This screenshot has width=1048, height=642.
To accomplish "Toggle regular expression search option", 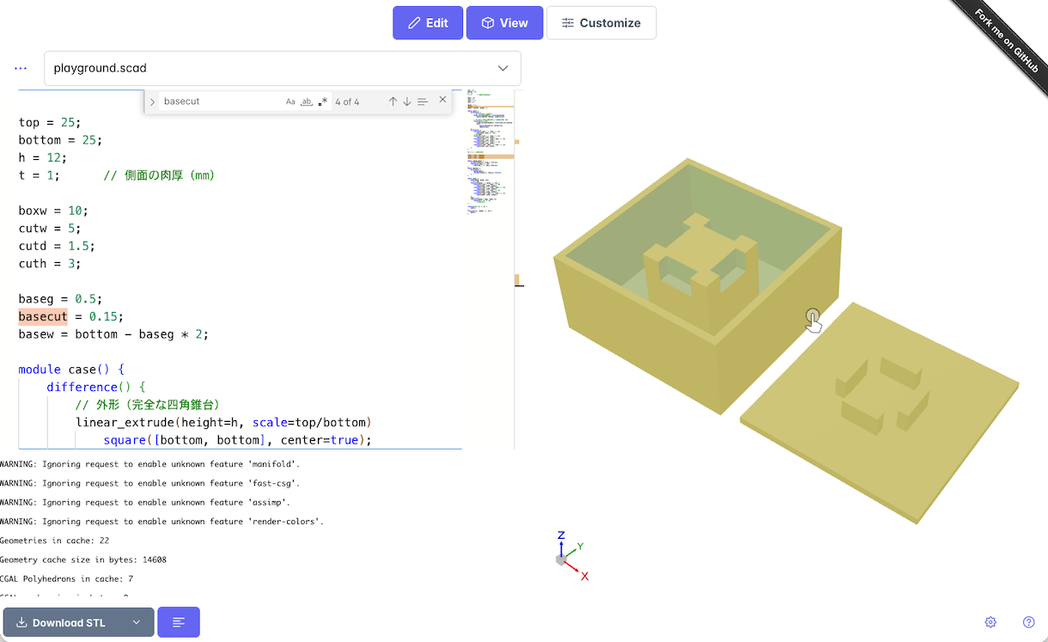I will click(323, 101).
